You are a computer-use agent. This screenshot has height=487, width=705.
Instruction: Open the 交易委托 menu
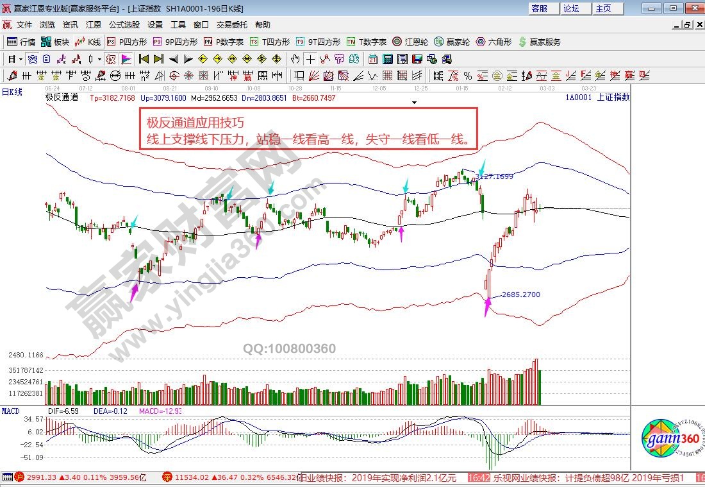point(231,25)
